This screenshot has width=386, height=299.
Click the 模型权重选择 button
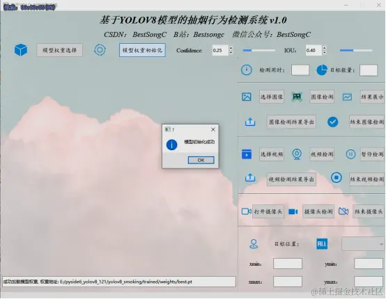[x=60, y=50]
